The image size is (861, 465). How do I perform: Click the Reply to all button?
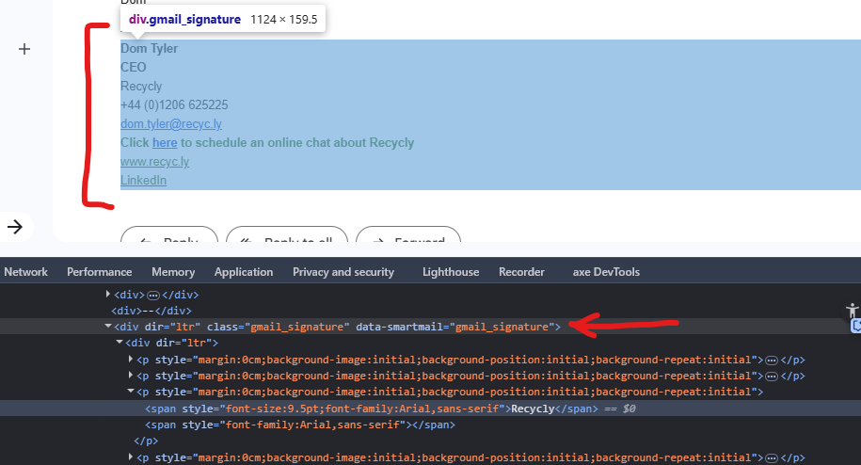287,235
